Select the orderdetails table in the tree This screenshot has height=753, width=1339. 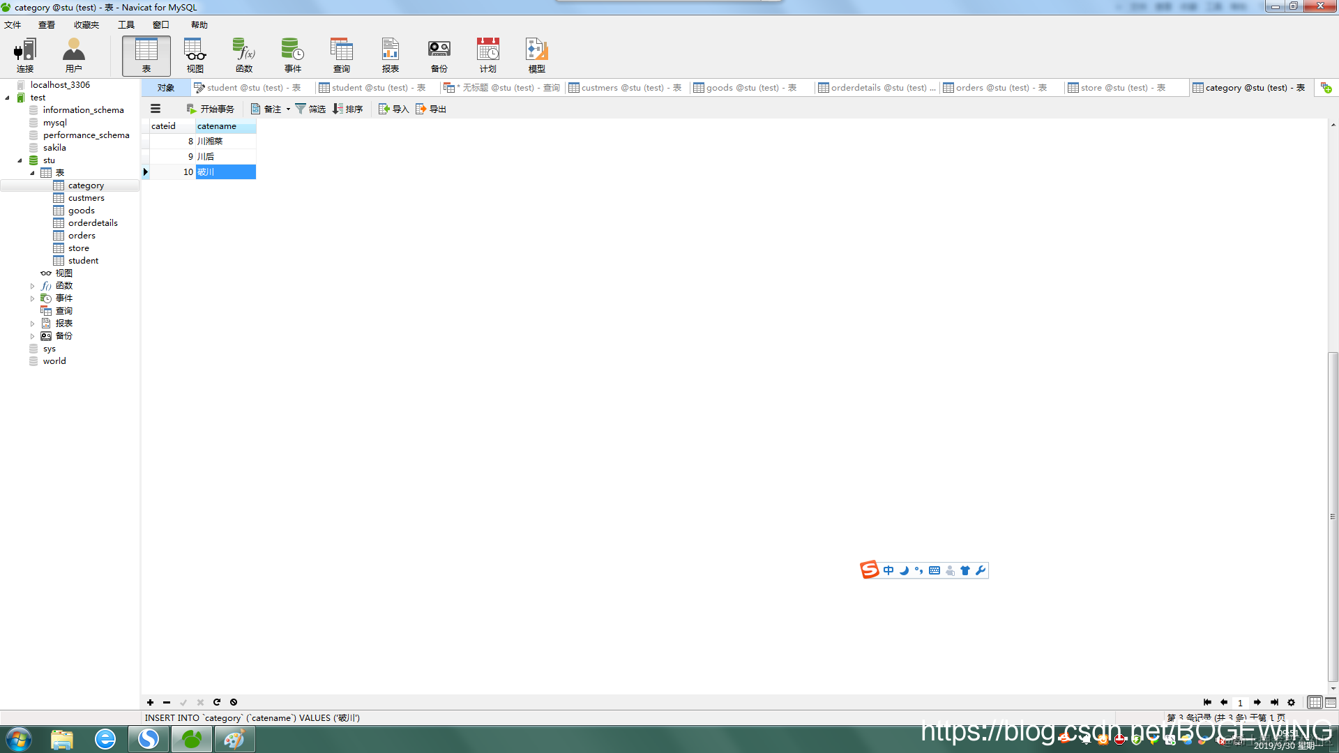93,223
